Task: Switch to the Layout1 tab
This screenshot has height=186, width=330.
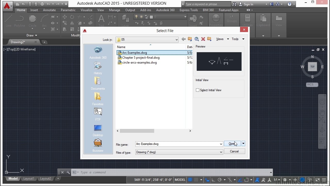Action: click(29, 179)
